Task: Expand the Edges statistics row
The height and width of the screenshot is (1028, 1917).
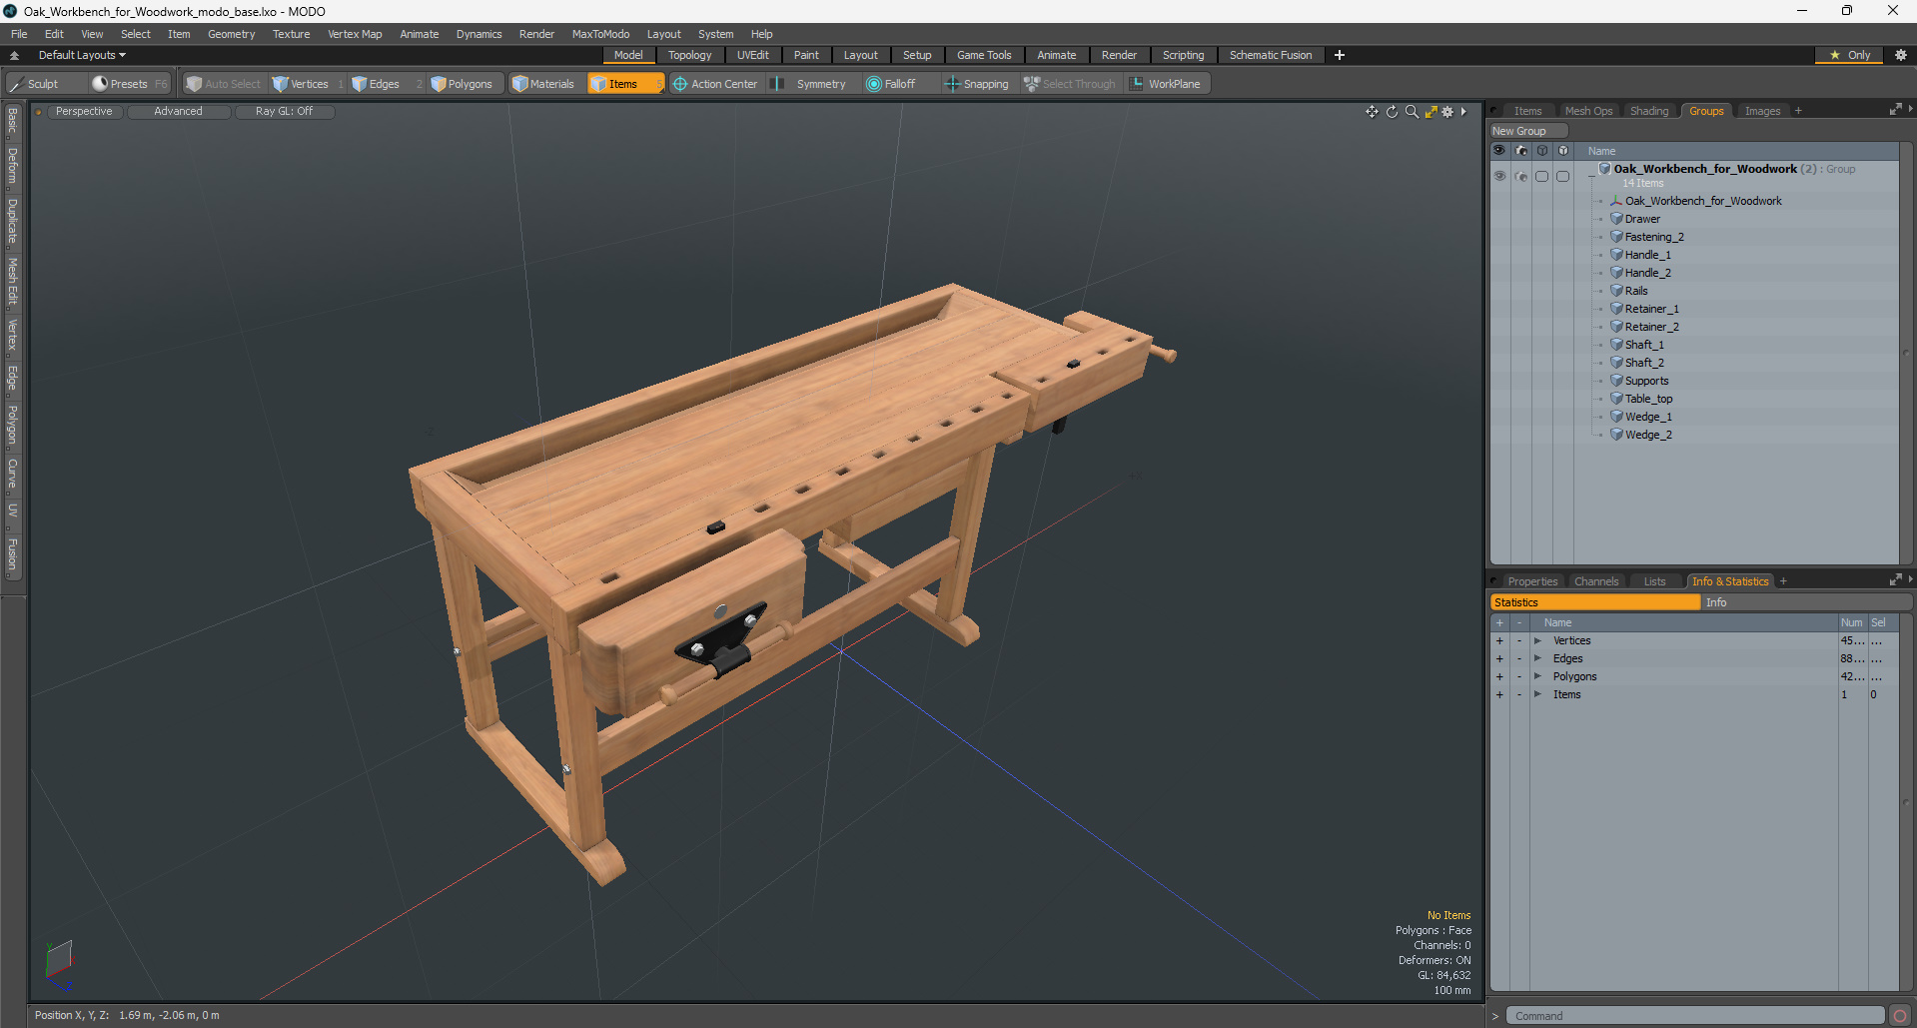Action: click(x=1537, y=658)
